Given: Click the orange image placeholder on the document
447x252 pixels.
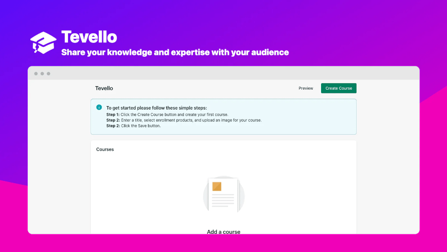Looking at the screenshot, I should (216, 187).
